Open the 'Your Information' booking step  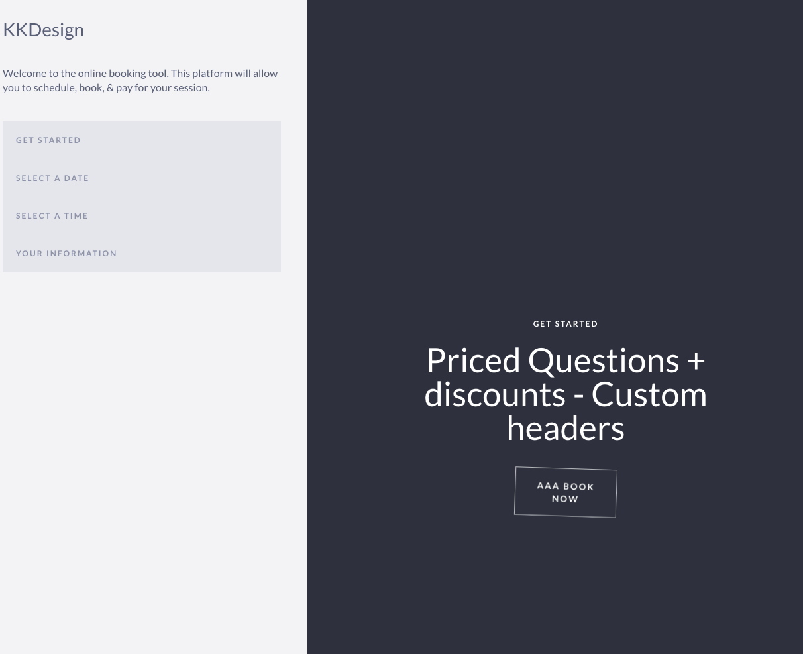66,253
